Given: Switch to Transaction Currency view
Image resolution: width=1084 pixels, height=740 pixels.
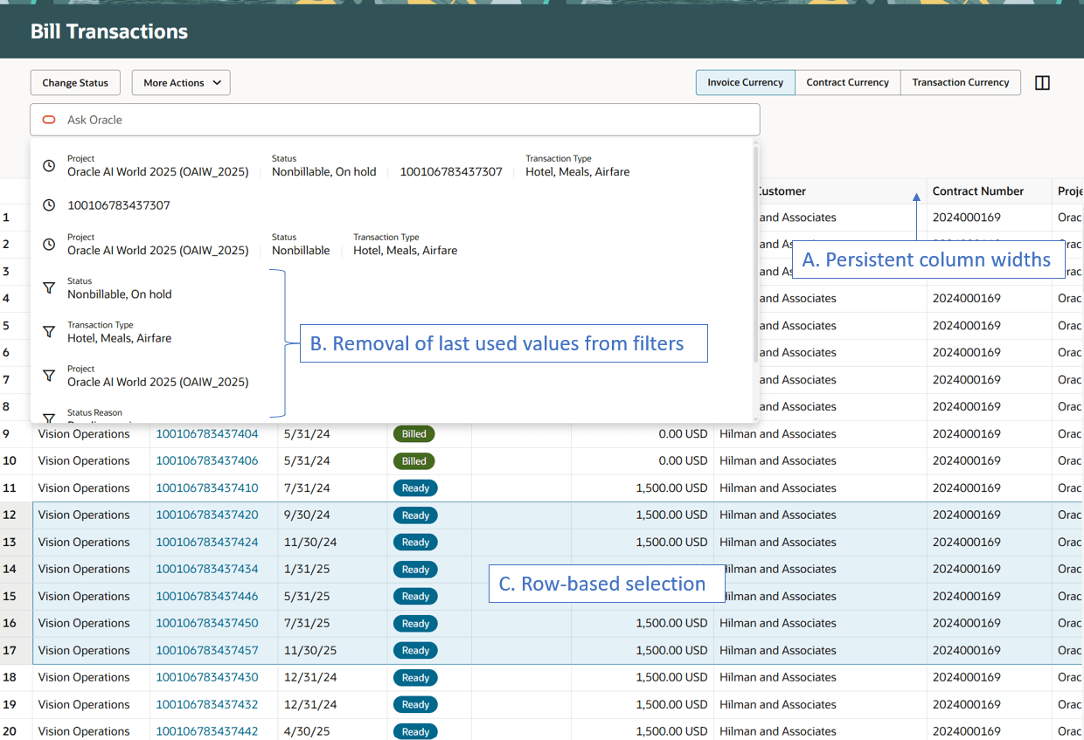Looking at the screenshot, I should [960, 83].
